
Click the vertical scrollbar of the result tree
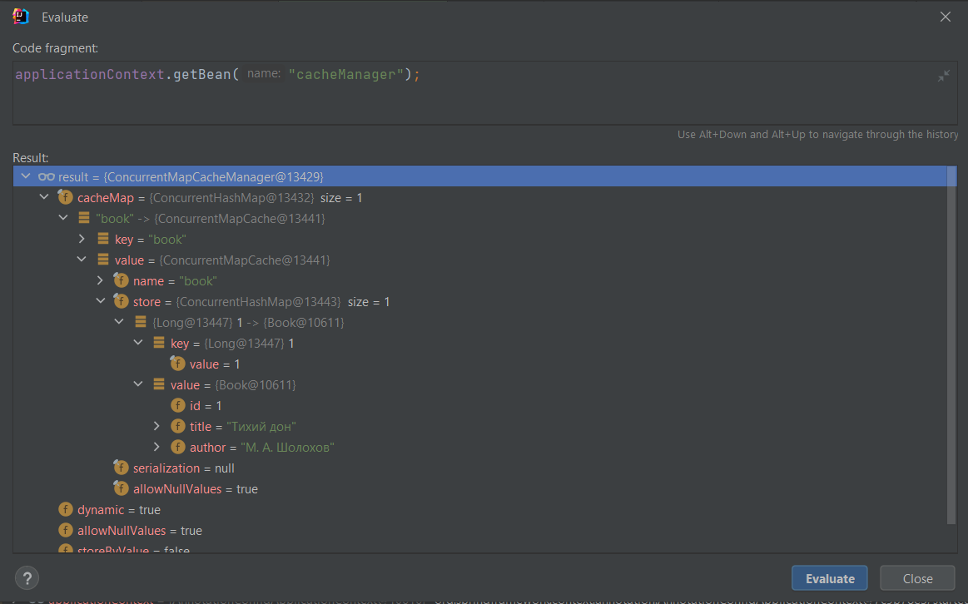click(951, 349)
